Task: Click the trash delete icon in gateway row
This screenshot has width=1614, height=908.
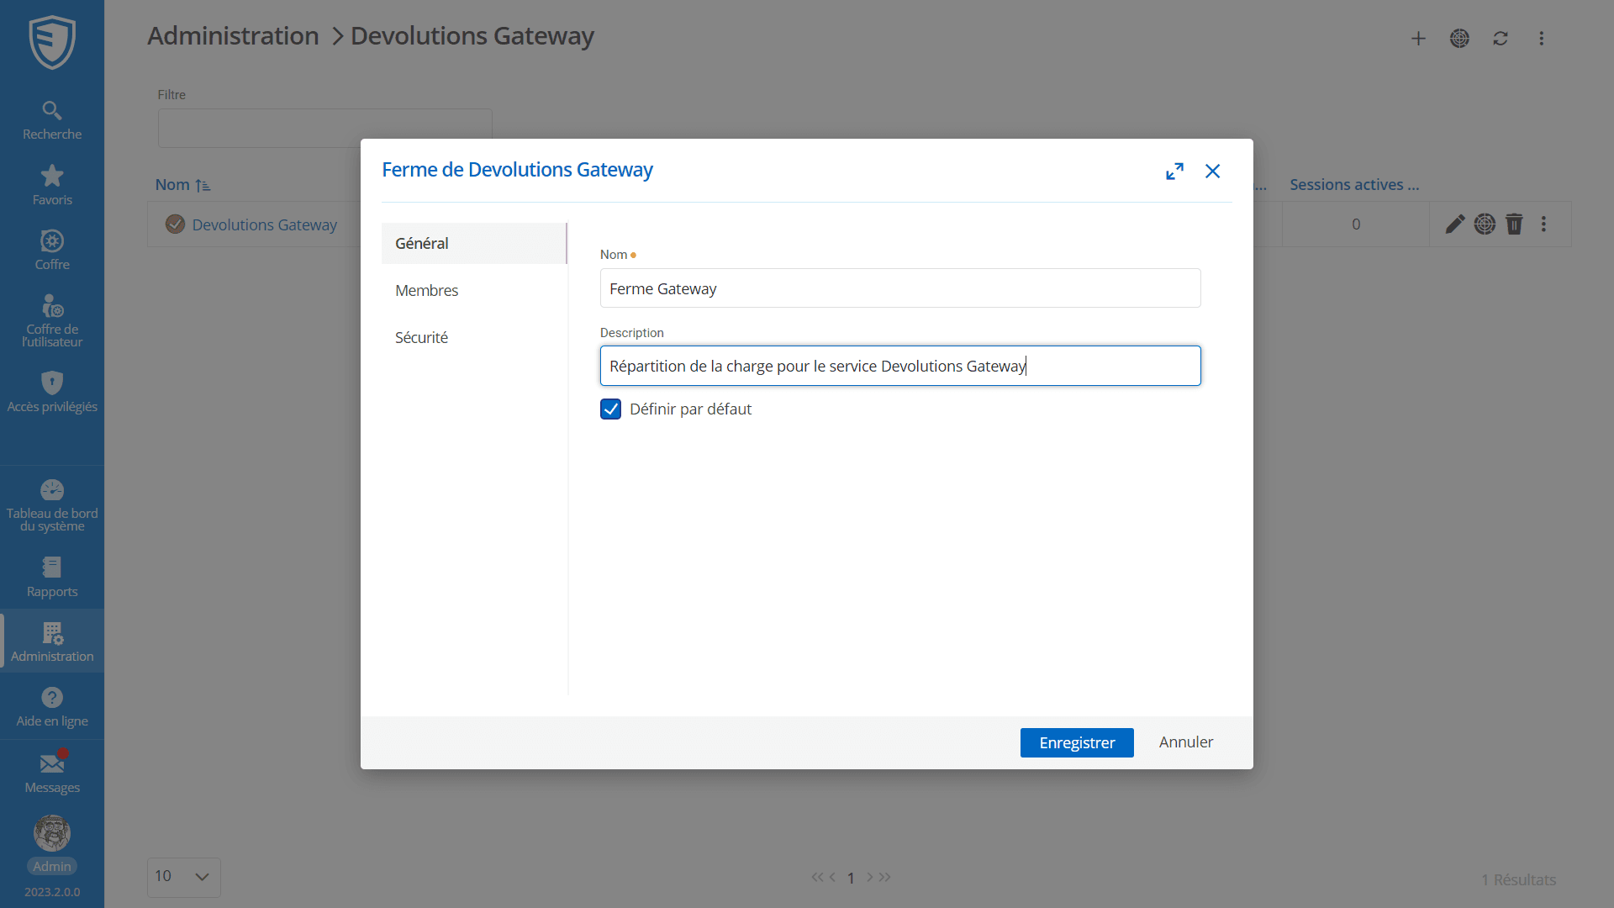Action: (x=1514, y=224)
